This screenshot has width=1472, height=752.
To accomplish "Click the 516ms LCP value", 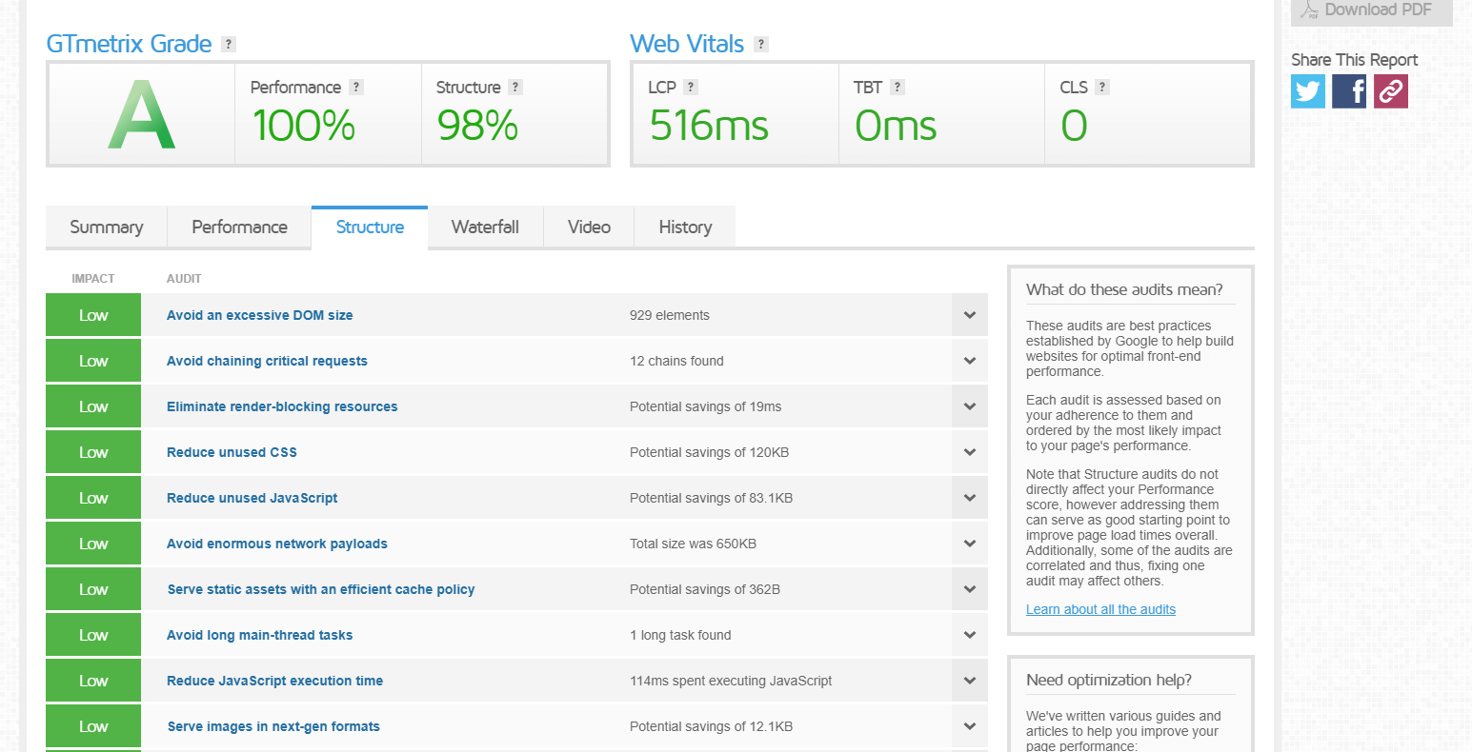I will point(709,126).
